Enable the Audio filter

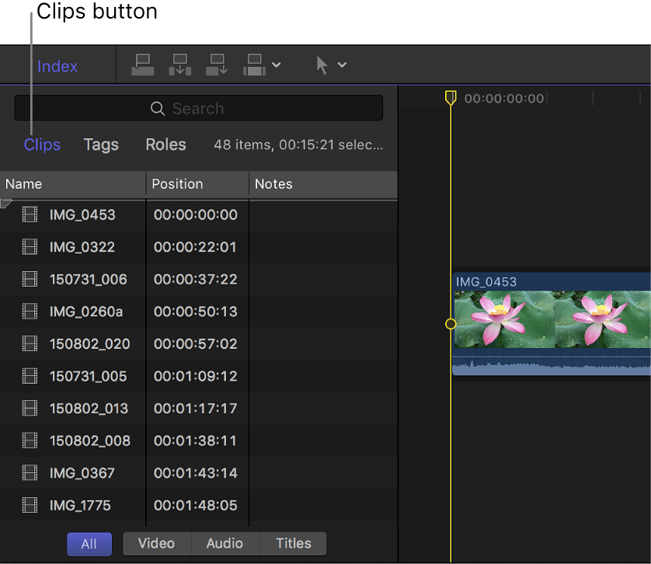pos(225,544)
